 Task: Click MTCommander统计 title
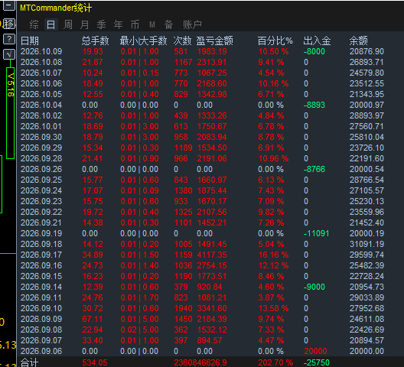tap(56, 8)
